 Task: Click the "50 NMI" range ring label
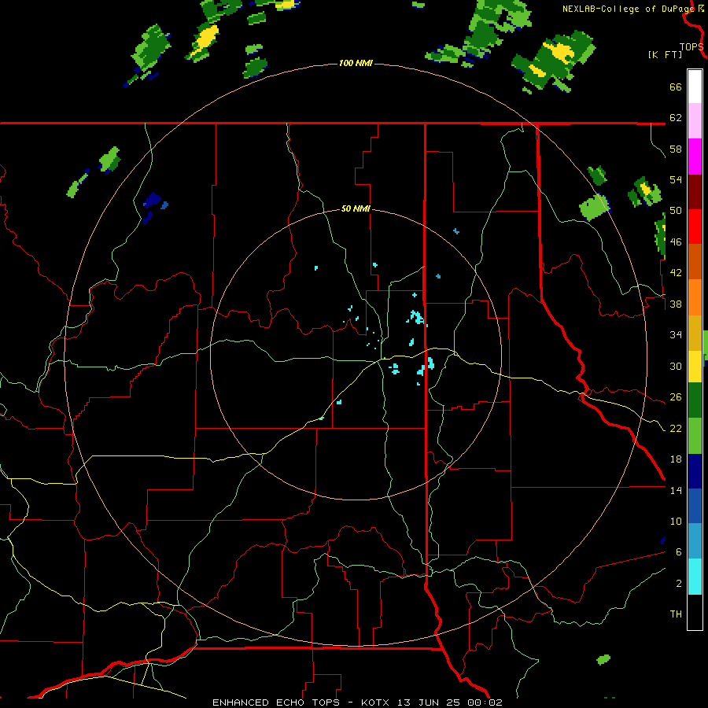(x=356, y=208)
